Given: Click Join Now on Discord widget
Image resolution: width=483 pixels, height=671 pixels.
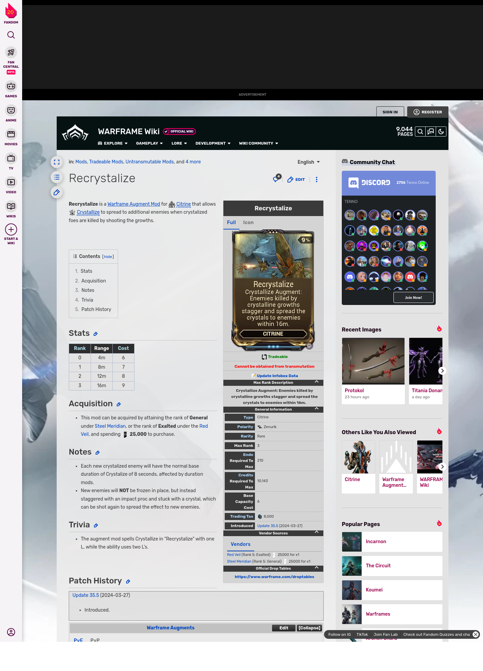Looking at the screenshot, I should click(413, 298).
